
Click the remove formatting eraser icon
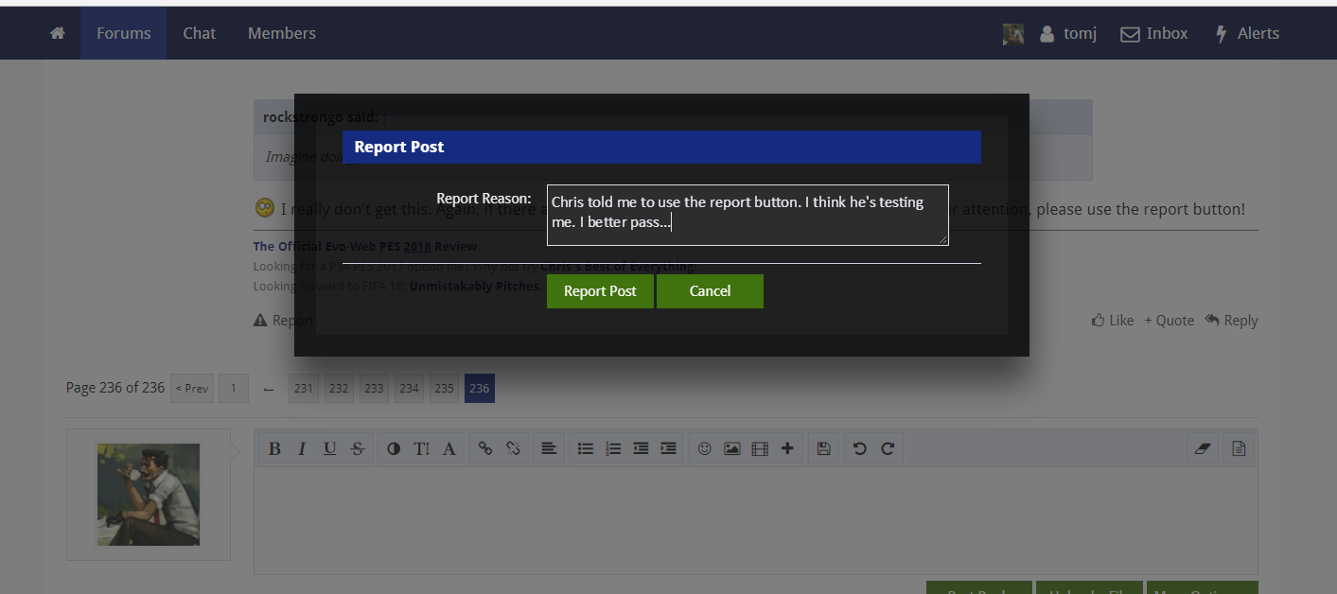(1203, 449)
